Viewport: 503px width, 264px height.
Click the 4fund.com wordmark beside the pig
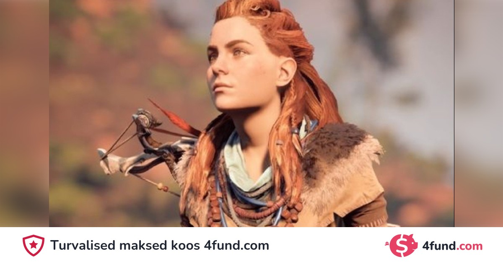(452, 246)
